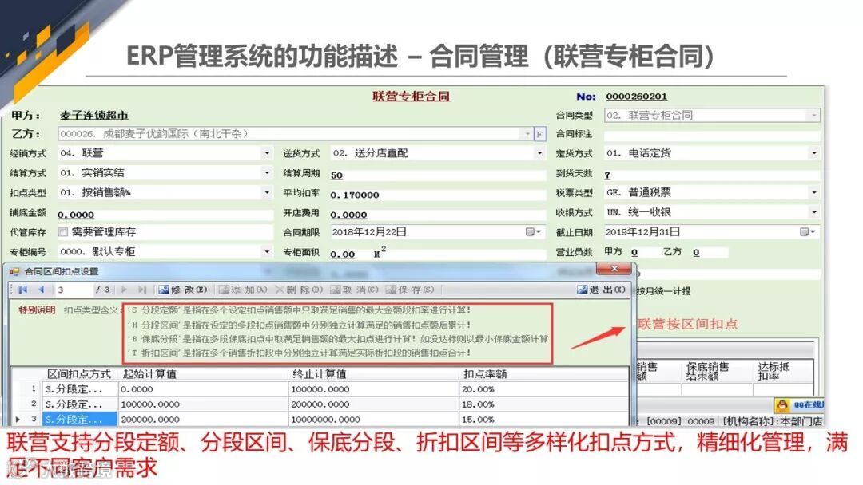Expand the 扣点类型 dropdown

[266, 193]
